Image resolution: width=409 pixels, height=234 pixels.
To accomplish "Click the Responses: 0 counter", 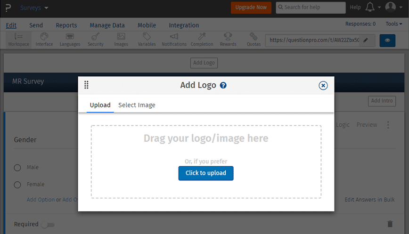I will click(x=360, y=24).
